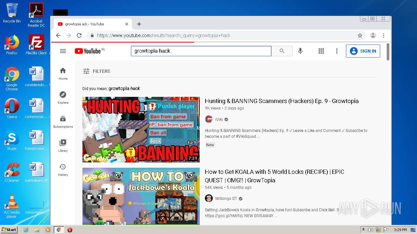The image size is (417, 234).
Task: Open Opera desktop icon
Action: pos(12,109)
